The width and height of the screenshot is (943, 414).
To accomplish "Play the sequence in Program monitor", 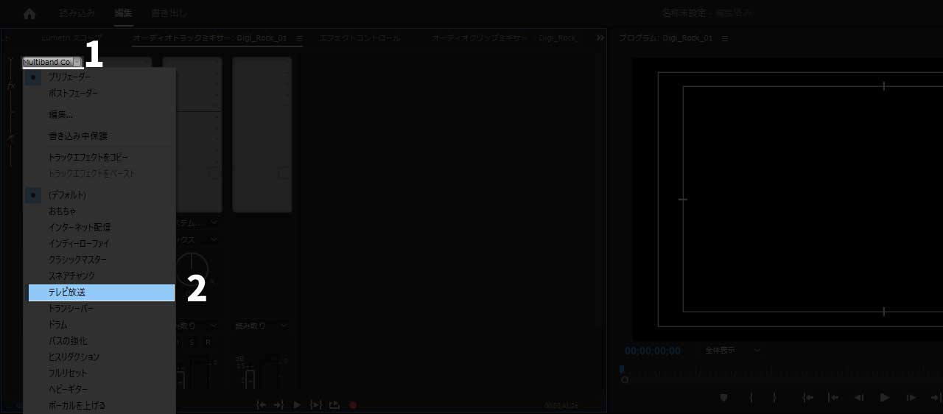I will tap(885, 398).
